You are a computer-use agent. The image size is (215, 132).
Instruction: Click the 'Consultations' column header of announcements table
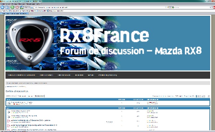[x=138, y=99]
